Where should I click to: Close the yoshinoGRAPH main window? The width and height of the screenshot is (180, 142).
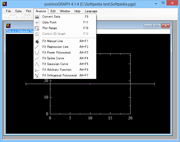[172, 3]
